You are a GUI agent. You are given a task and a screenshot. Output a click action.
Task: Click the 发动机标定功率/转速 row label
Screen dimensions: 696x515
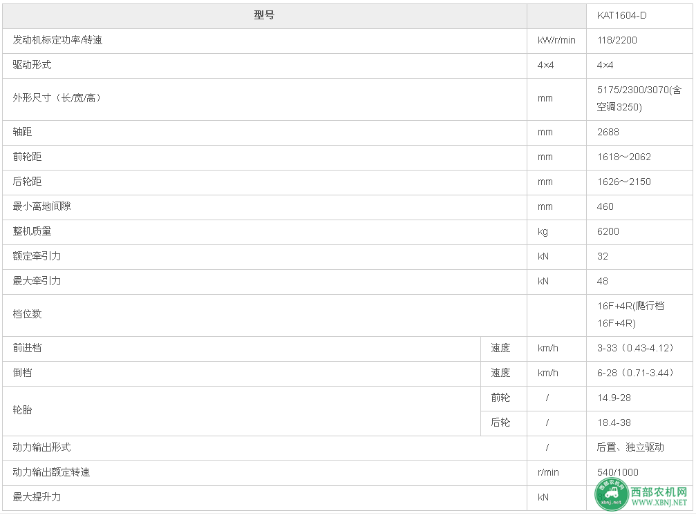57,40
